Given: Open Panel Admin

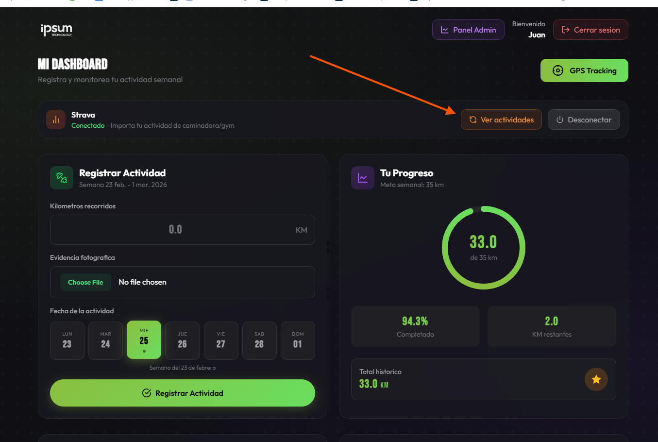Looking at the screenshot, I should 468,29.
